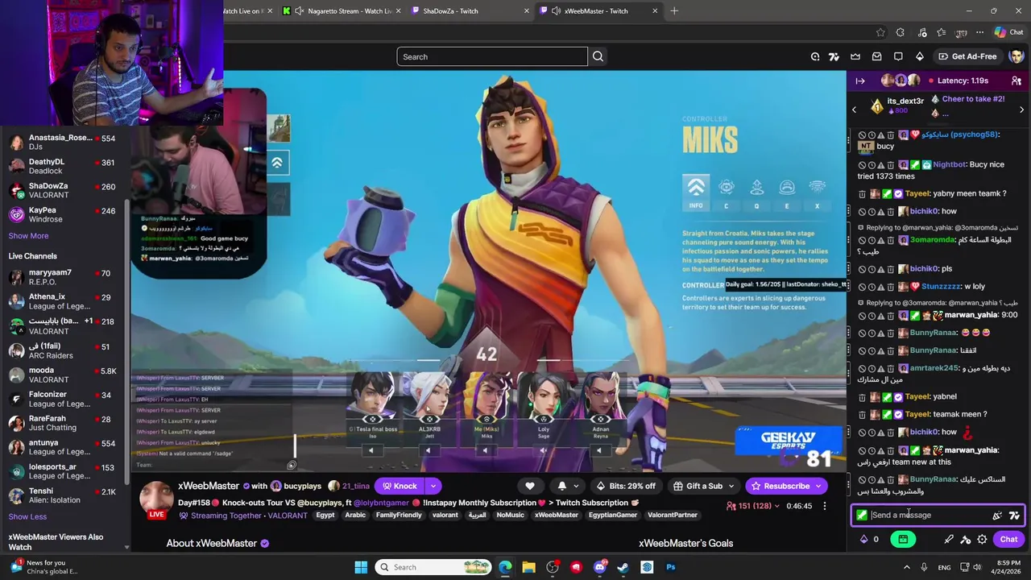The height and width of the screenshot is (580, 1031).
Task: Click the Twitch search input field
Action: click(492, 56)
